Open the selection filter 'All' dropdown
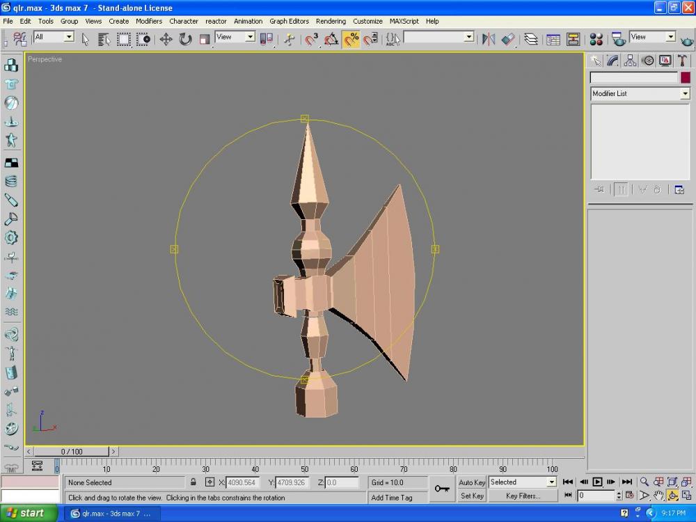696x522 pixels. pos(69,37)
